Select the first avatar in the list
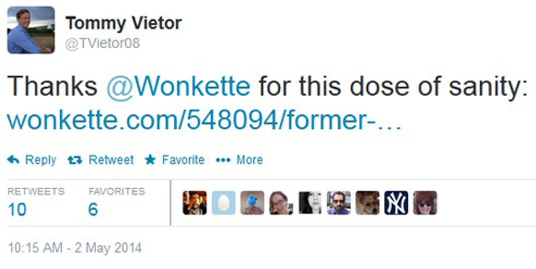 [195, 203]
